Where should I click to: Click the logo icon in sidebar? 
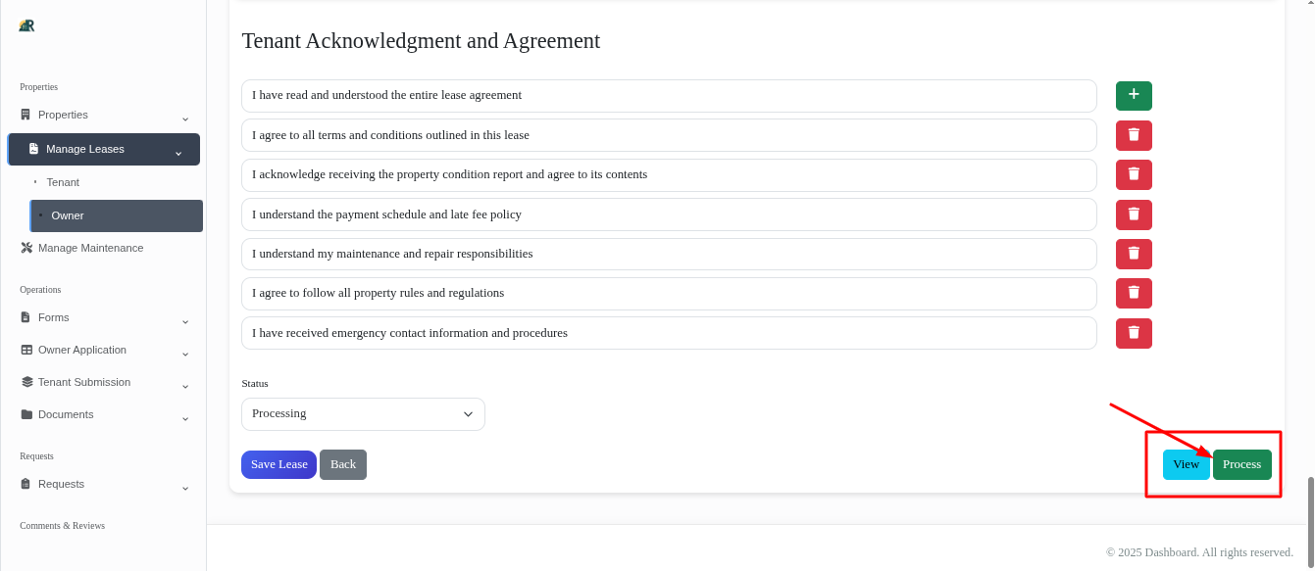pyautogui.click(x=26, y=25)
